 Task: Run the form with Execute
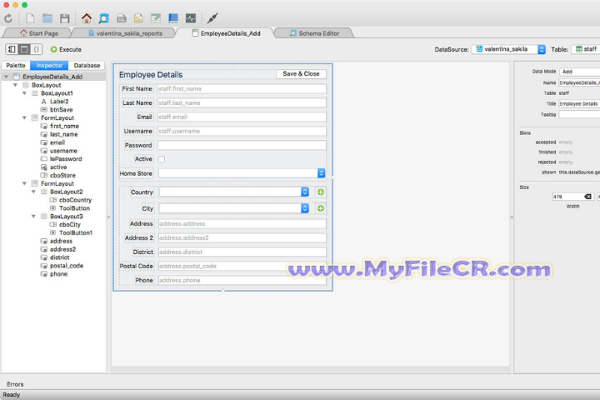point(66,49)
